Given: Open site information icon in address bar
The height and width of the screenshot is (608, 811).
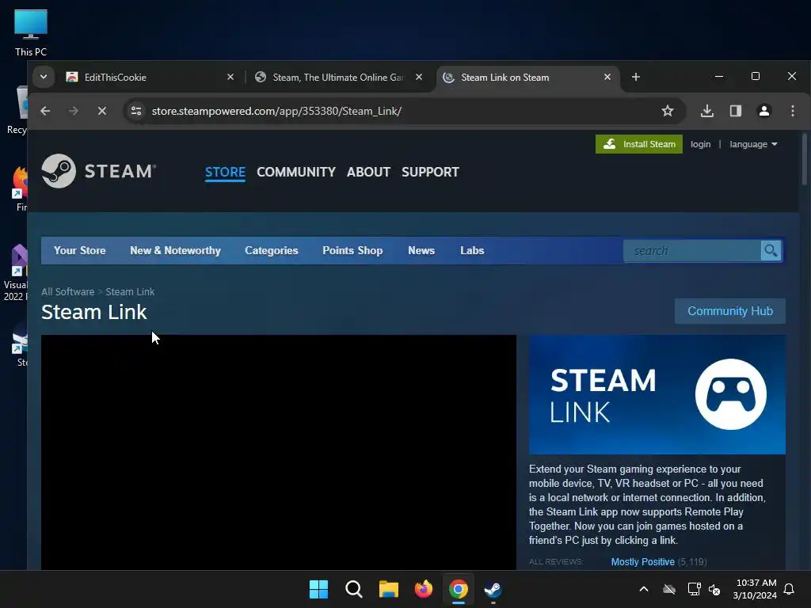Looking at the screenshot, I should coord(136,111).
